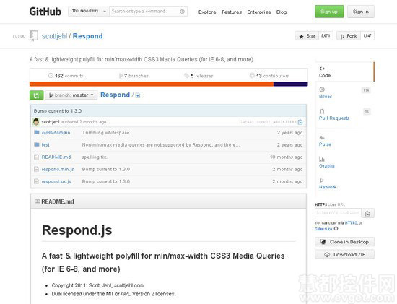
Task: Click the Subversion link in clone help text
Action: 323,229
